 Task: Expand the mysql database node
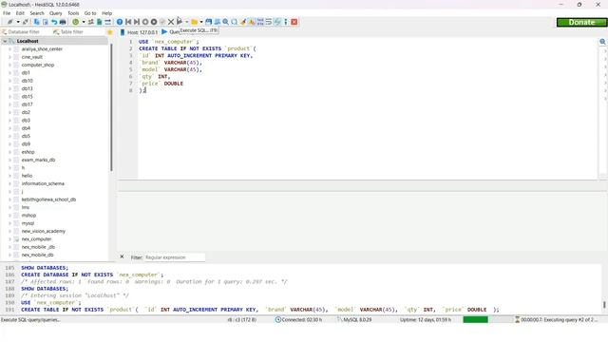coord(9,223)
